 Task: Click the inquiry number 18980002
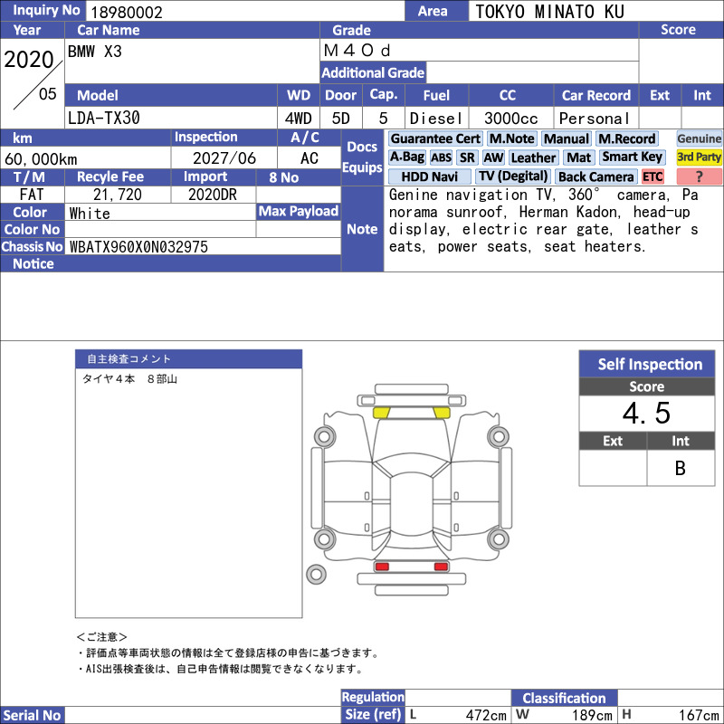127,12
